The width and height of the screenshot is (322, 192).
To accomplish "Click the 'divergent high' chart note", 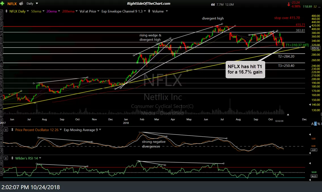I will 213,18.
